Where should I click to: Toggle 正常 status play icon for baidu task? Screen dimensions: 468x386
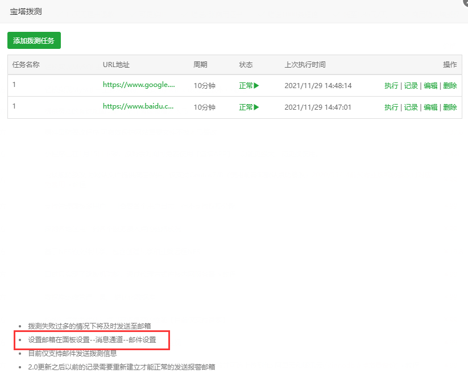pos(256,107)
